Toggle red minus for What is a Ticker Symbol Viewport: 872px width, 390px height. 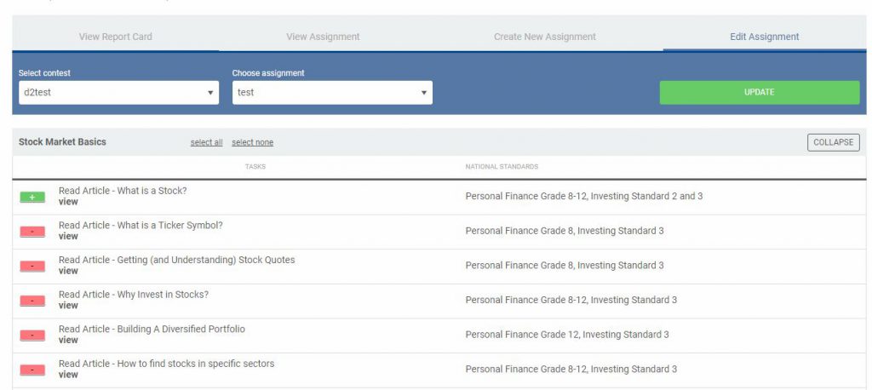32,232
